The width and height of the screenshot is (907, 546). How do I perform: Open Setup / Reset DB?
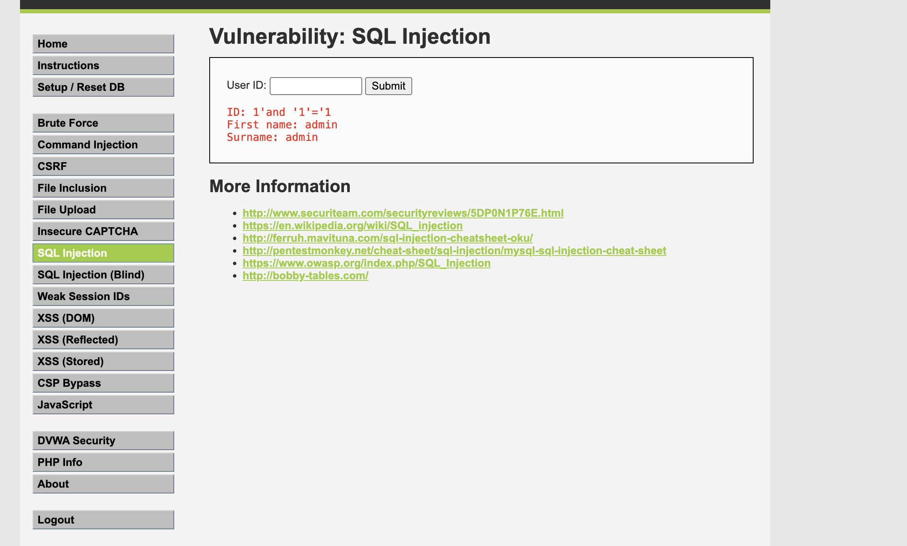pos(103,87)
